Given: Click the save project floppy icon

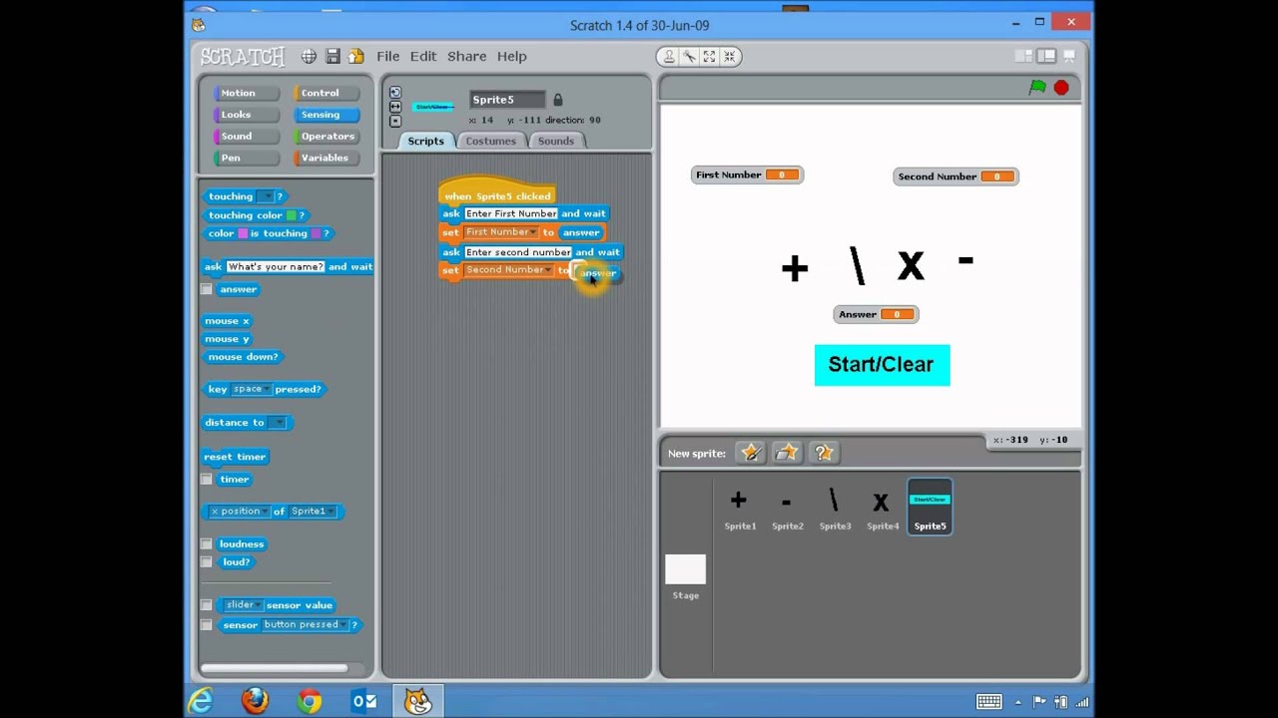Looking at the screenshot, I should point(333,57).
